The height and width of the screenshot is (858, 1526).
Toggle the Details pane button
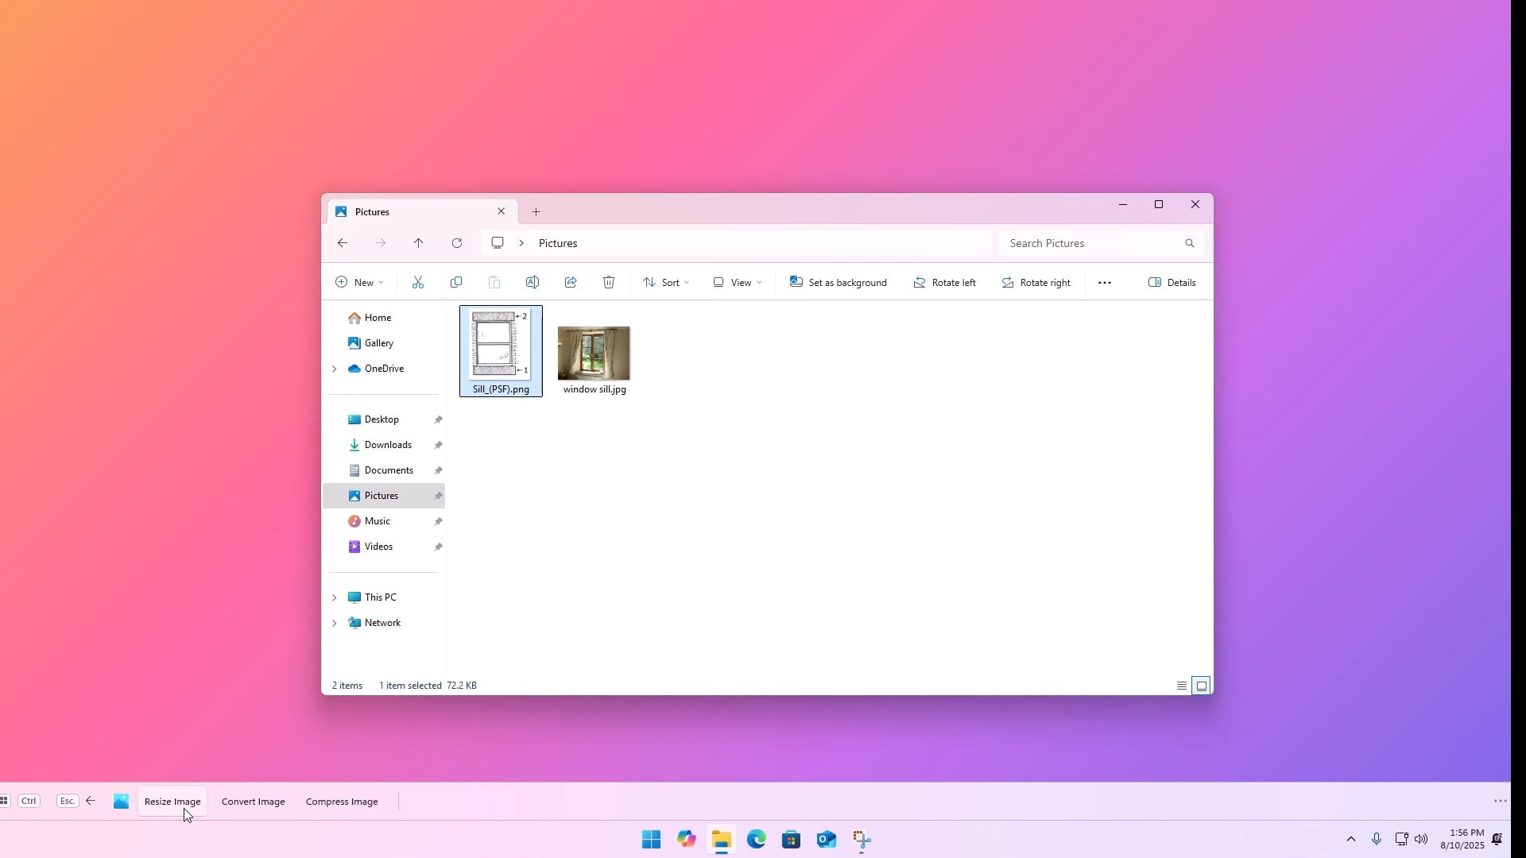coord(1172,282)
